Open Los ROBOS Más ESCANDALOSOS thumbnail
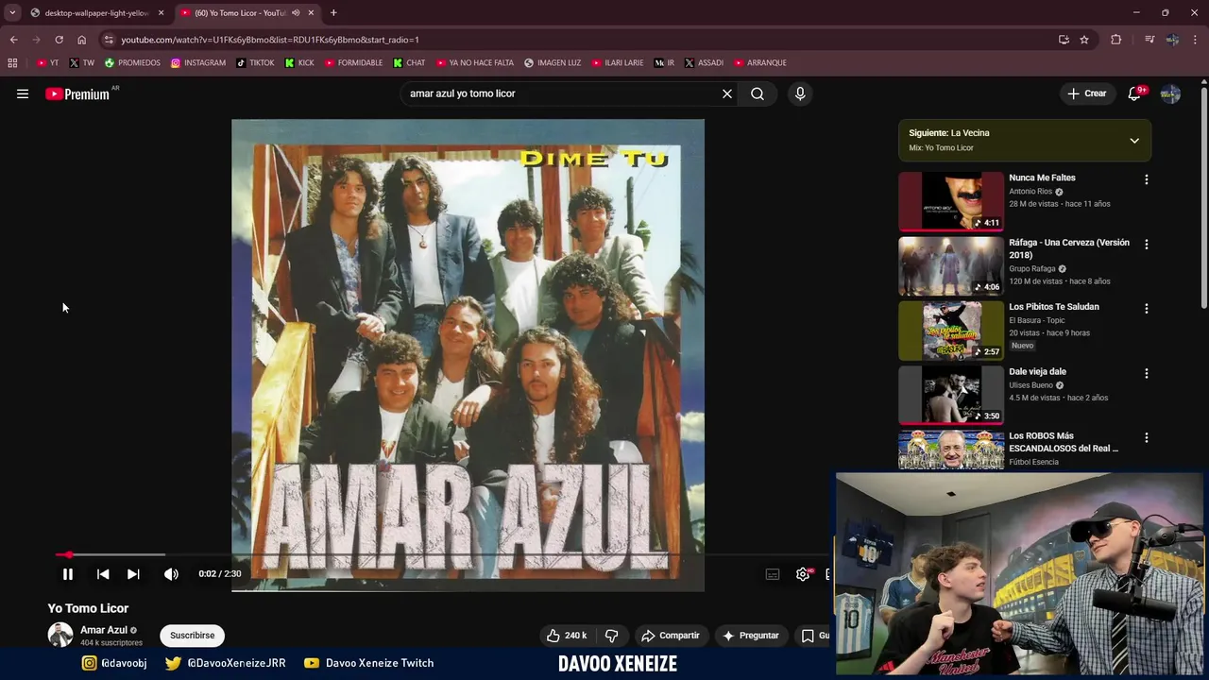1209x680 pixels. point(951,450)
